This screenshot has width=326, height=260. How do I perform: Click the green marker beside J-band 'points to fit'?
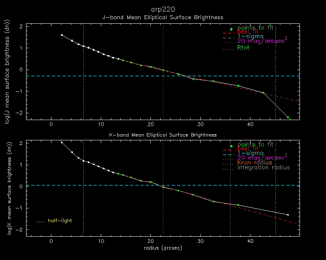point(231,29)
